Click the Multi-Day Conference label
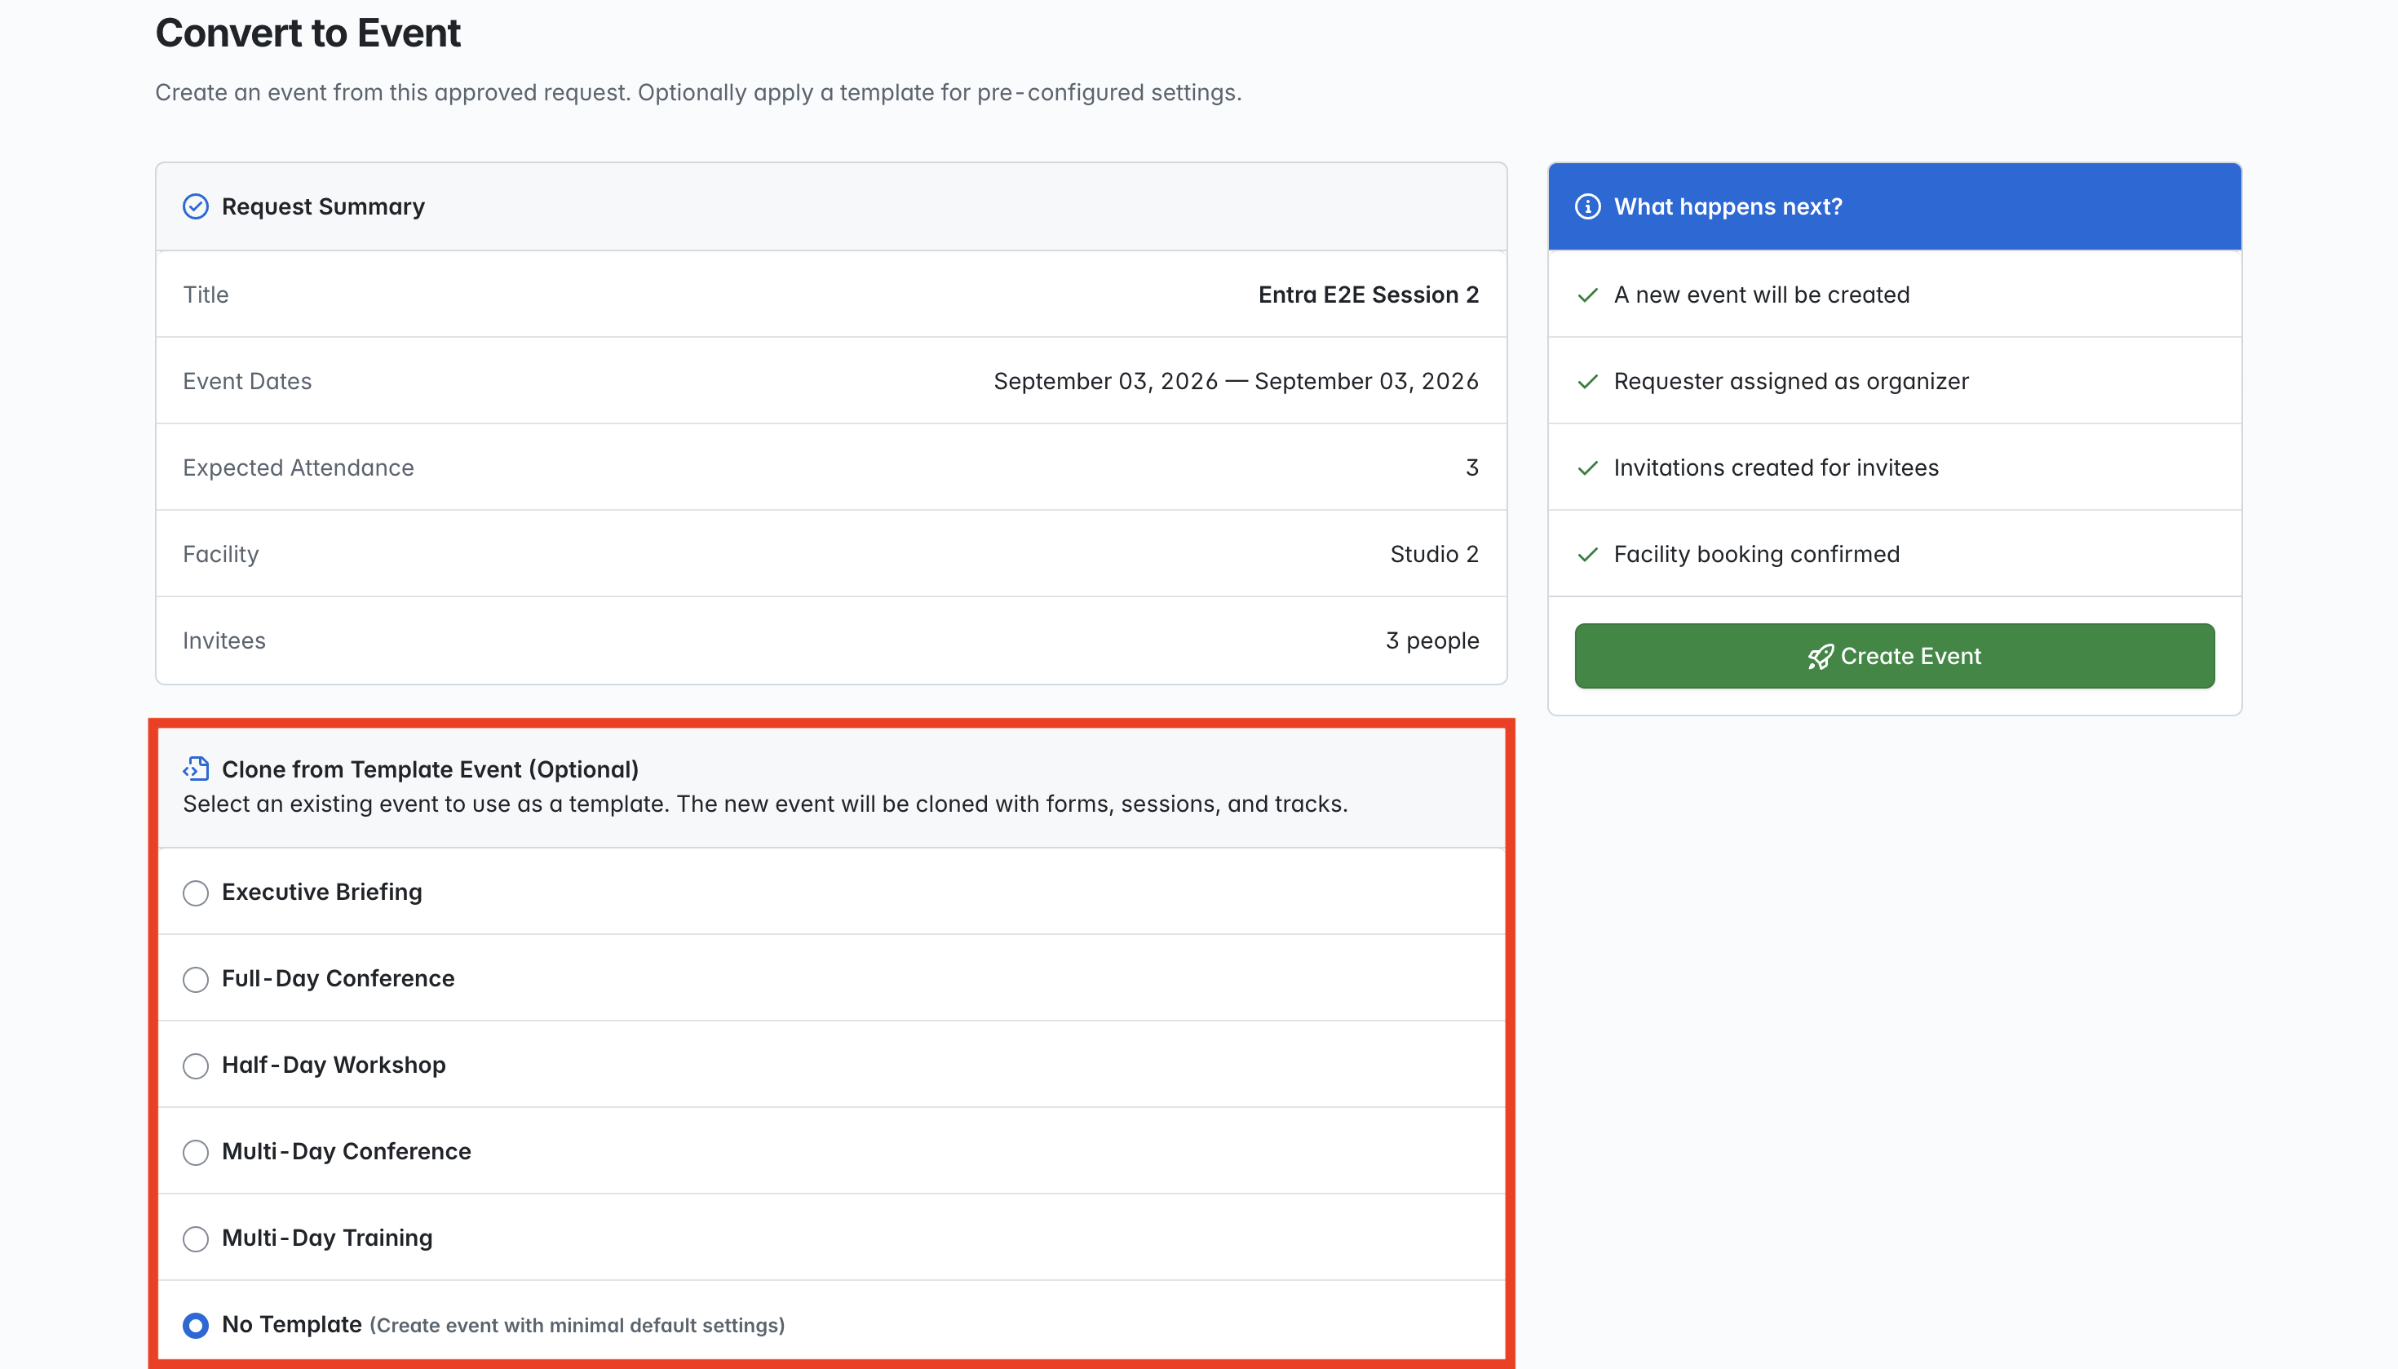Viewport: 2398px width, 1369px height. tap(346, 1152)
